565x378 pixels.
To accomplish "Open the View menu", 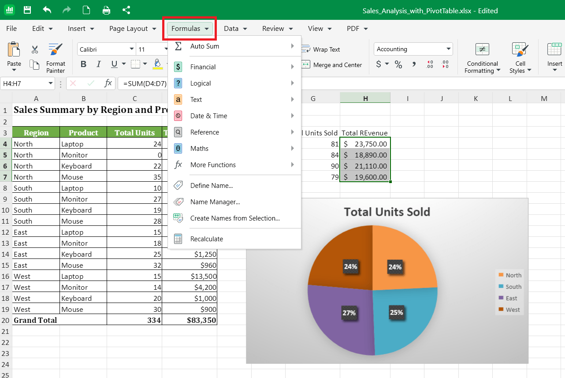I will tap(320, 28).
